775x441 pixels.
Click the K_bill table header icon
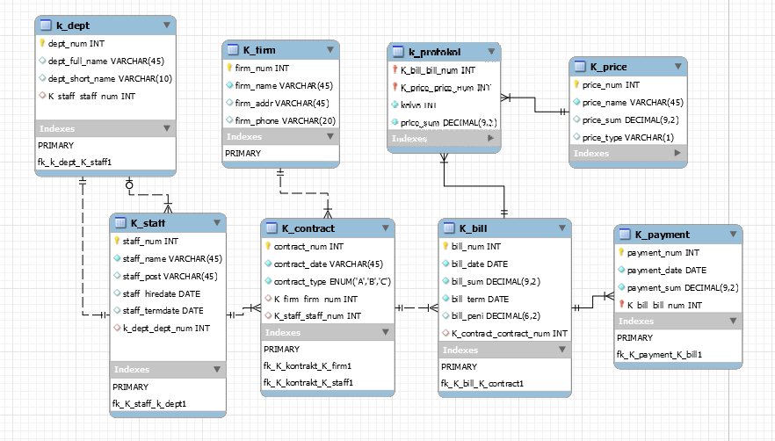[448, 228]
